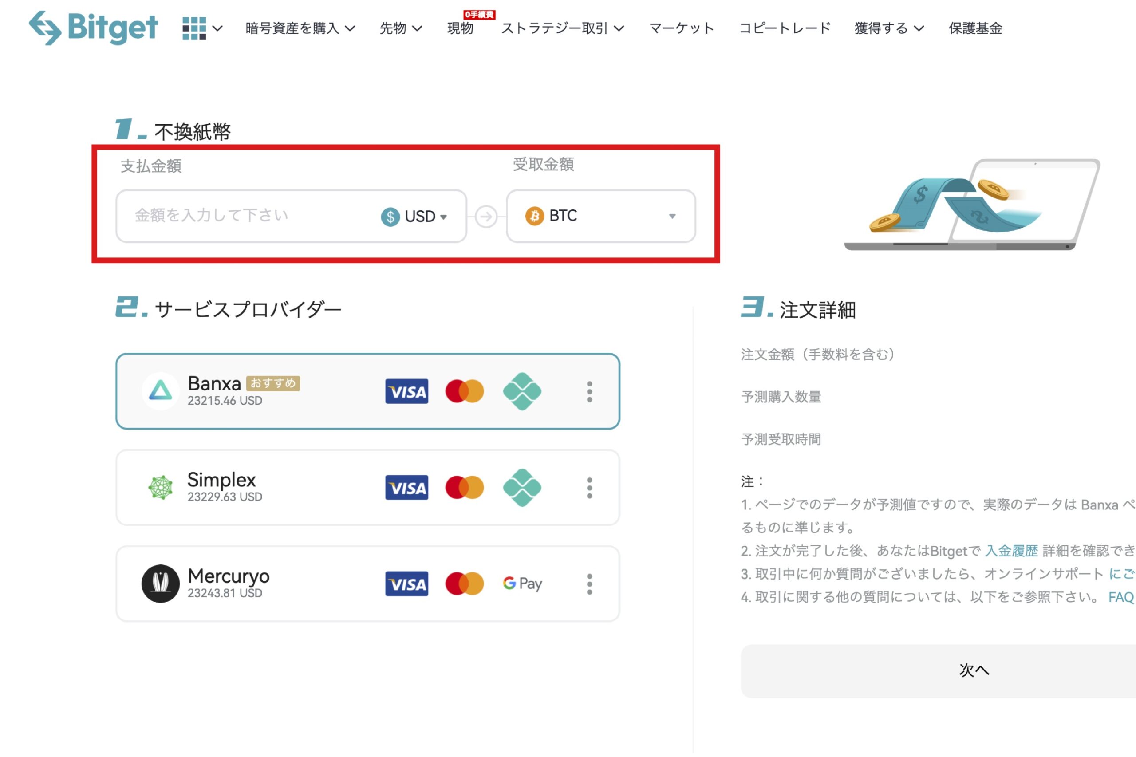Click the green Pix icon in Simplex row
The image size is (1136, 757).
(x=521, y=487)
